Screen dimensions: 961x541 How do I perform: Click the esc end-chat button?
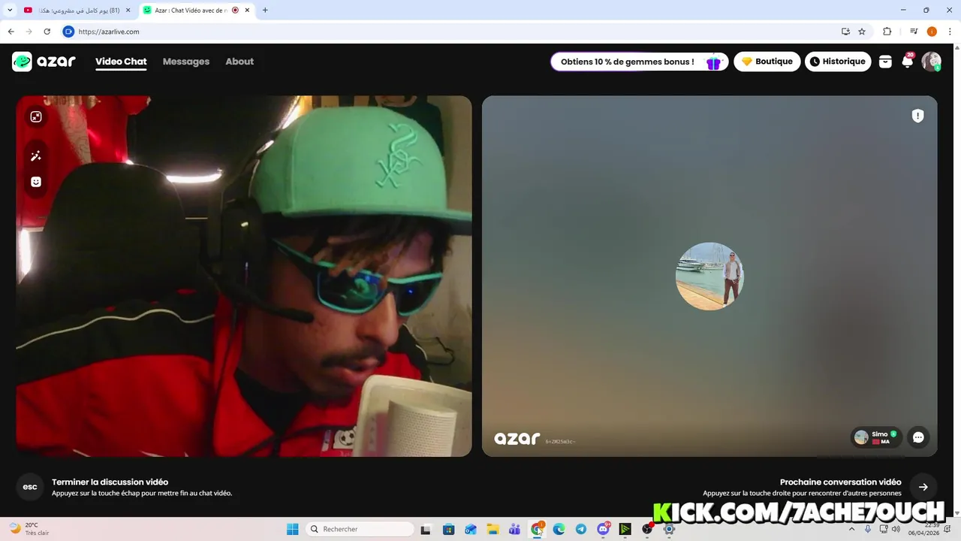coord(30,487)
